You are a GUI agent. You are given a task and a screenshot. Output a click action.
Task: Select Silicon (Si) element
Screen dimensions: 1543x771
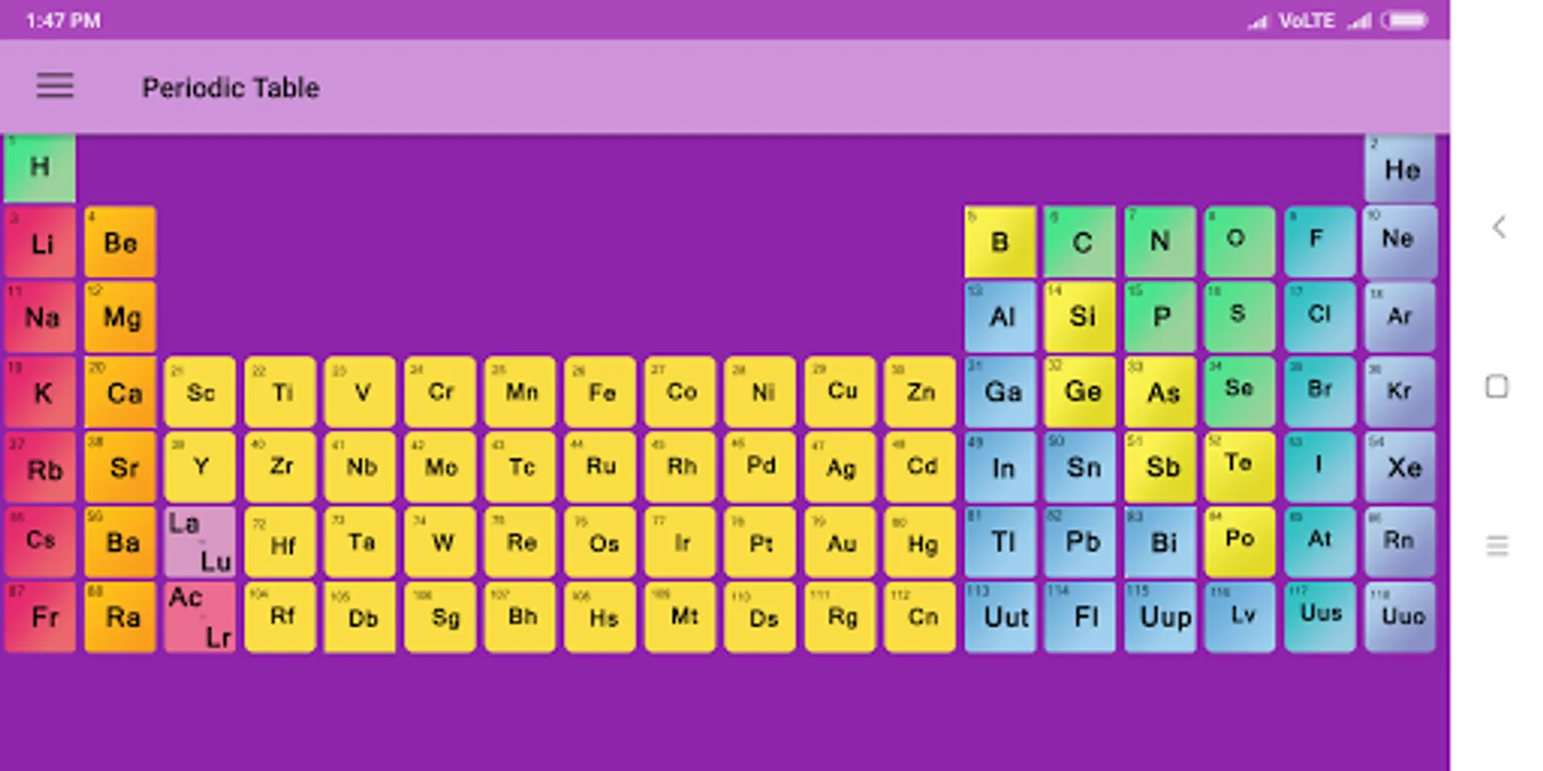pos(1080,317)
